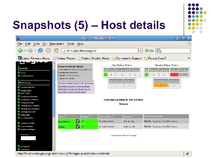Click sidebar scrollbar up arrow
The image size is (211, 158).
[54, 63]
